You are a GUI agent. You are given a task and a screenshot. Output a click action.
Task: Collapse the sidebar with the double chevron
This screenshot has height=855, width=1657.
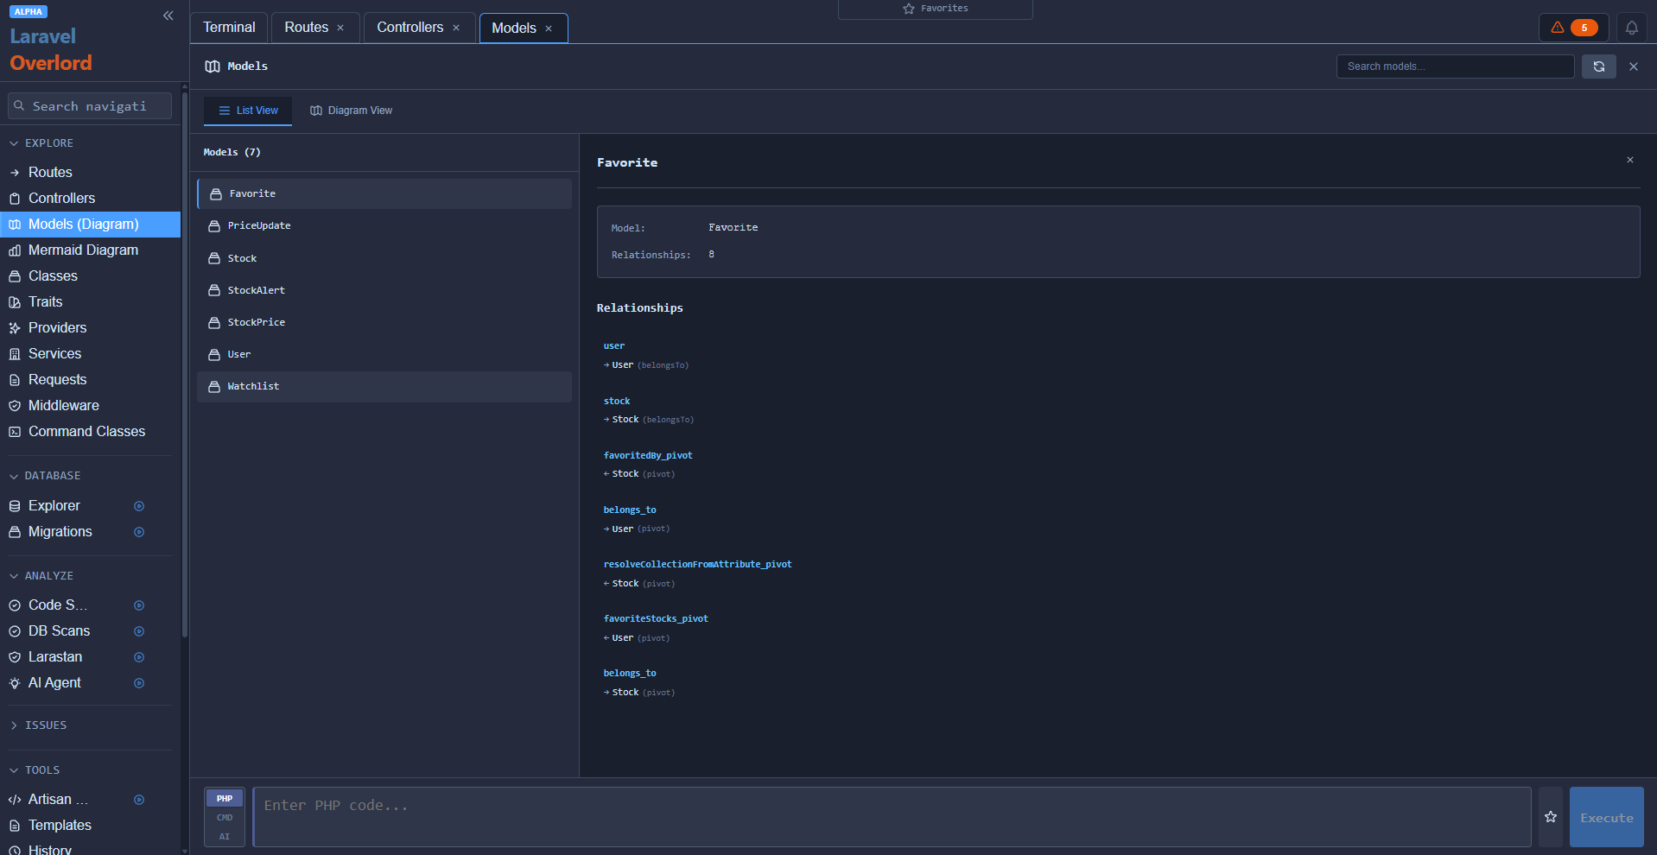pos(168,16)
